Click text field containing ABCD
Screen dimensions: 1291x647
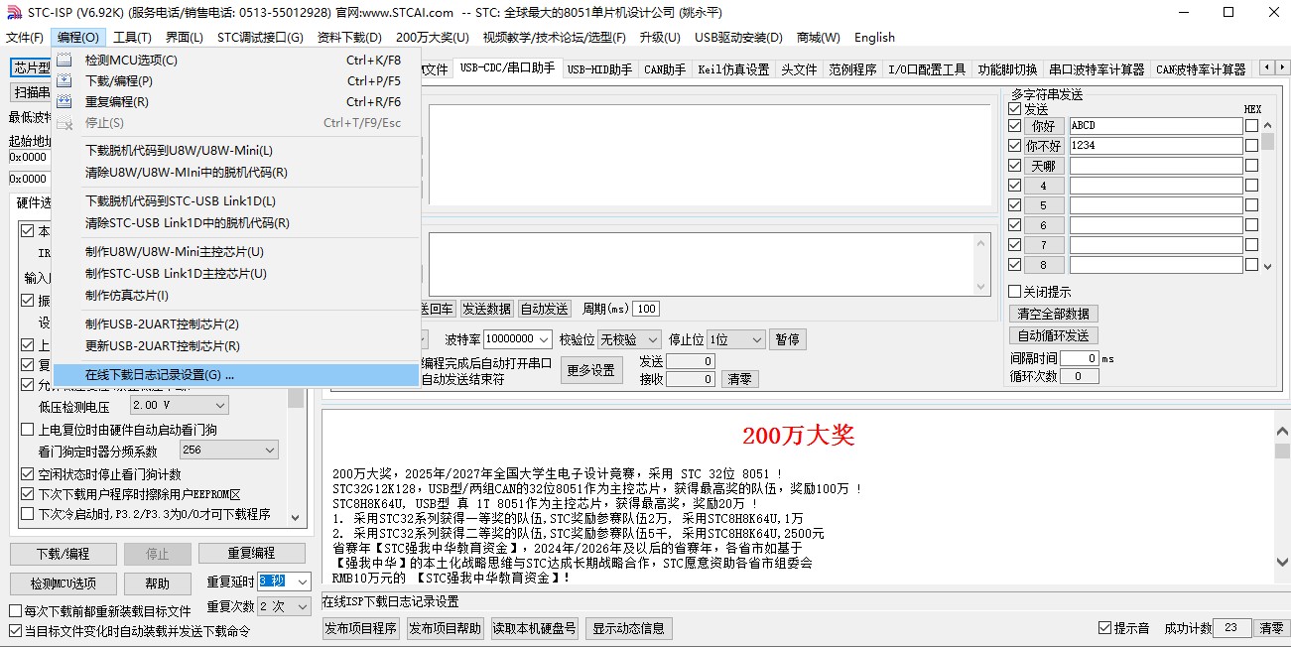1155,126
